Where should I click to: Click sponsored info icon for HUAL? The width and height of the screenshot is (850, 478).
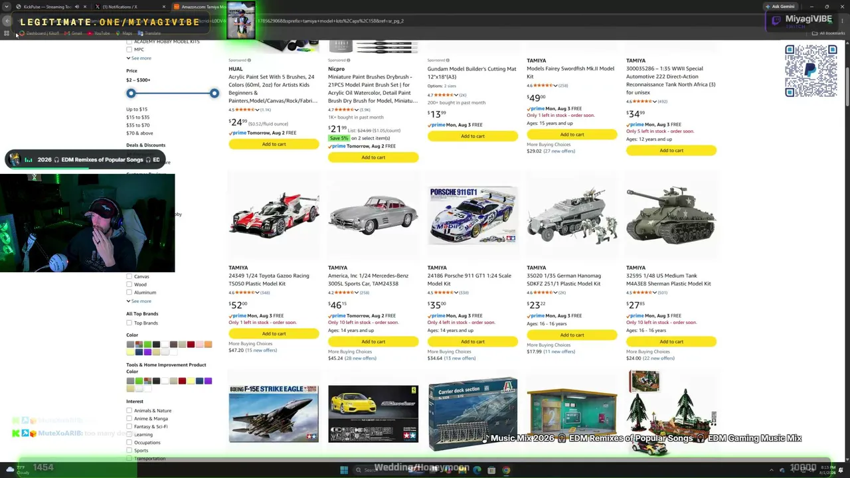pos(249,60)
